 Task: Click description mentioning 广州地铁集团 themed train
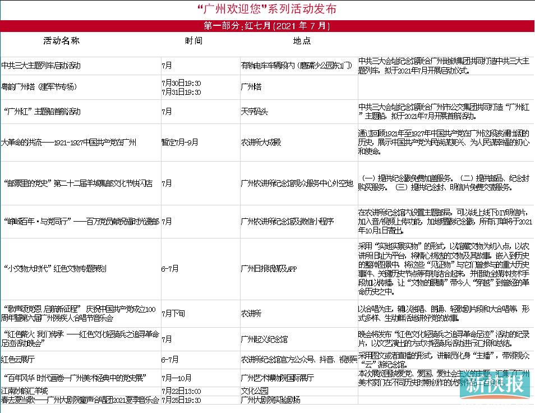[x=444, y=66]
